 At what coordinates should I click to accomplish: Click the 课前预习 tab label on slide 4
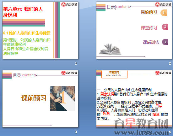(114, 72)
